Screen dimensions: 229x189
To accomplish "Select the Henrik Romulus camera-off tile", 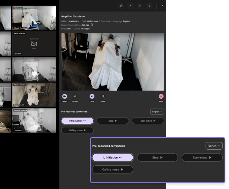I will [x=34, y=44].
